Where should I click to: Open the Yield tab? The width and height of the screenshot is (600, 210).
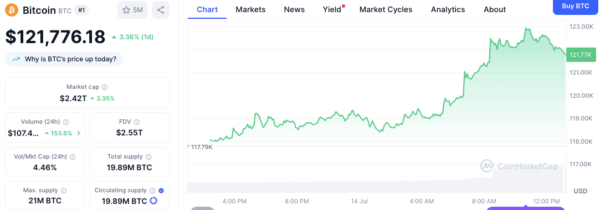tap(332, 9)
